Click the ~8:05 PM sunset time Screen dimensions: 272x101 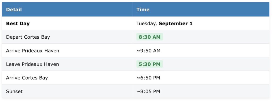148,91
